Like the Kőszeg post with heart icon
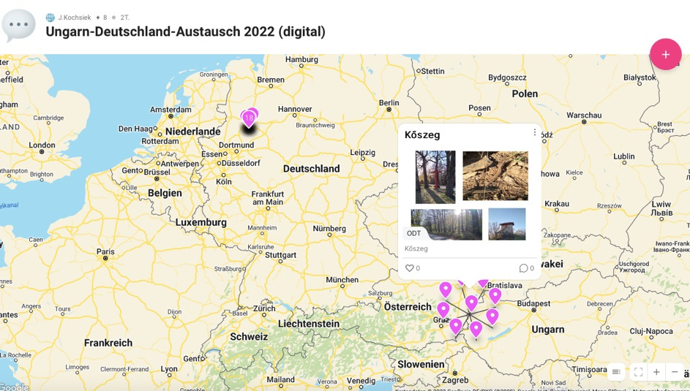Screen dimensions: 690x391 click(410, 268)
